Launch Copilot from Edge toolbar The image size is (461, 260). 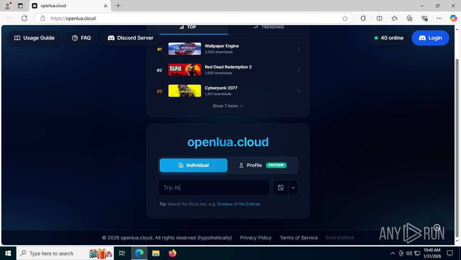click(454, 18)
